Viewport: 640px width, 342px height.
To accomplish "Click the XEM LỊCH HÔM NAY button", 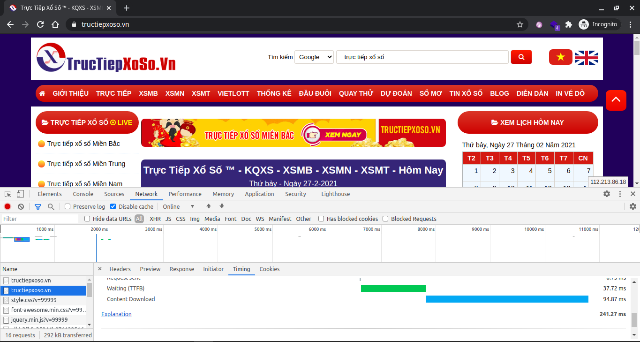I will coord(528,122).
